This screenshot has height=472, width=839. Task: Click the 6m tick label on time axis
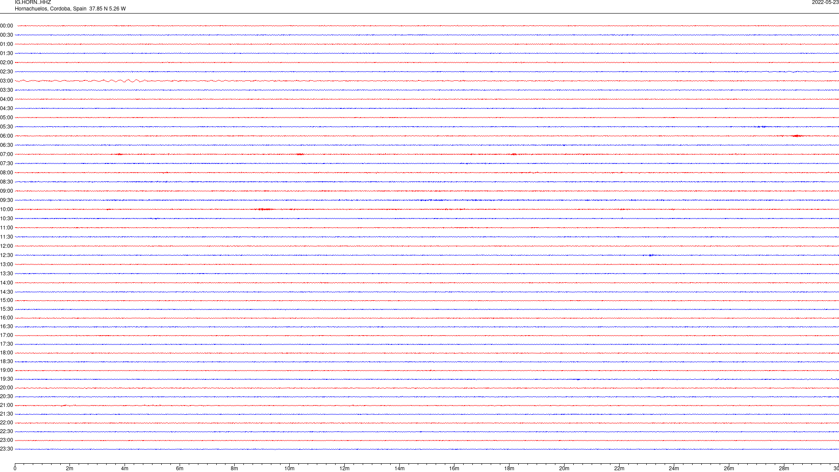(180, 469)
